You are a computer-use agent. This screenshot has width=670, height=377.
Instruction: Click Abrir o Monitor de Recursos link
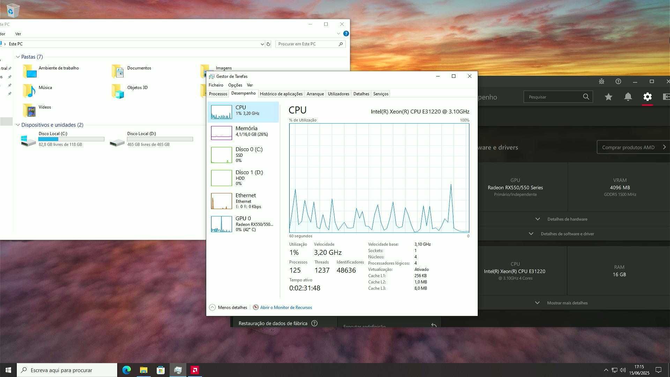(286, 308)
